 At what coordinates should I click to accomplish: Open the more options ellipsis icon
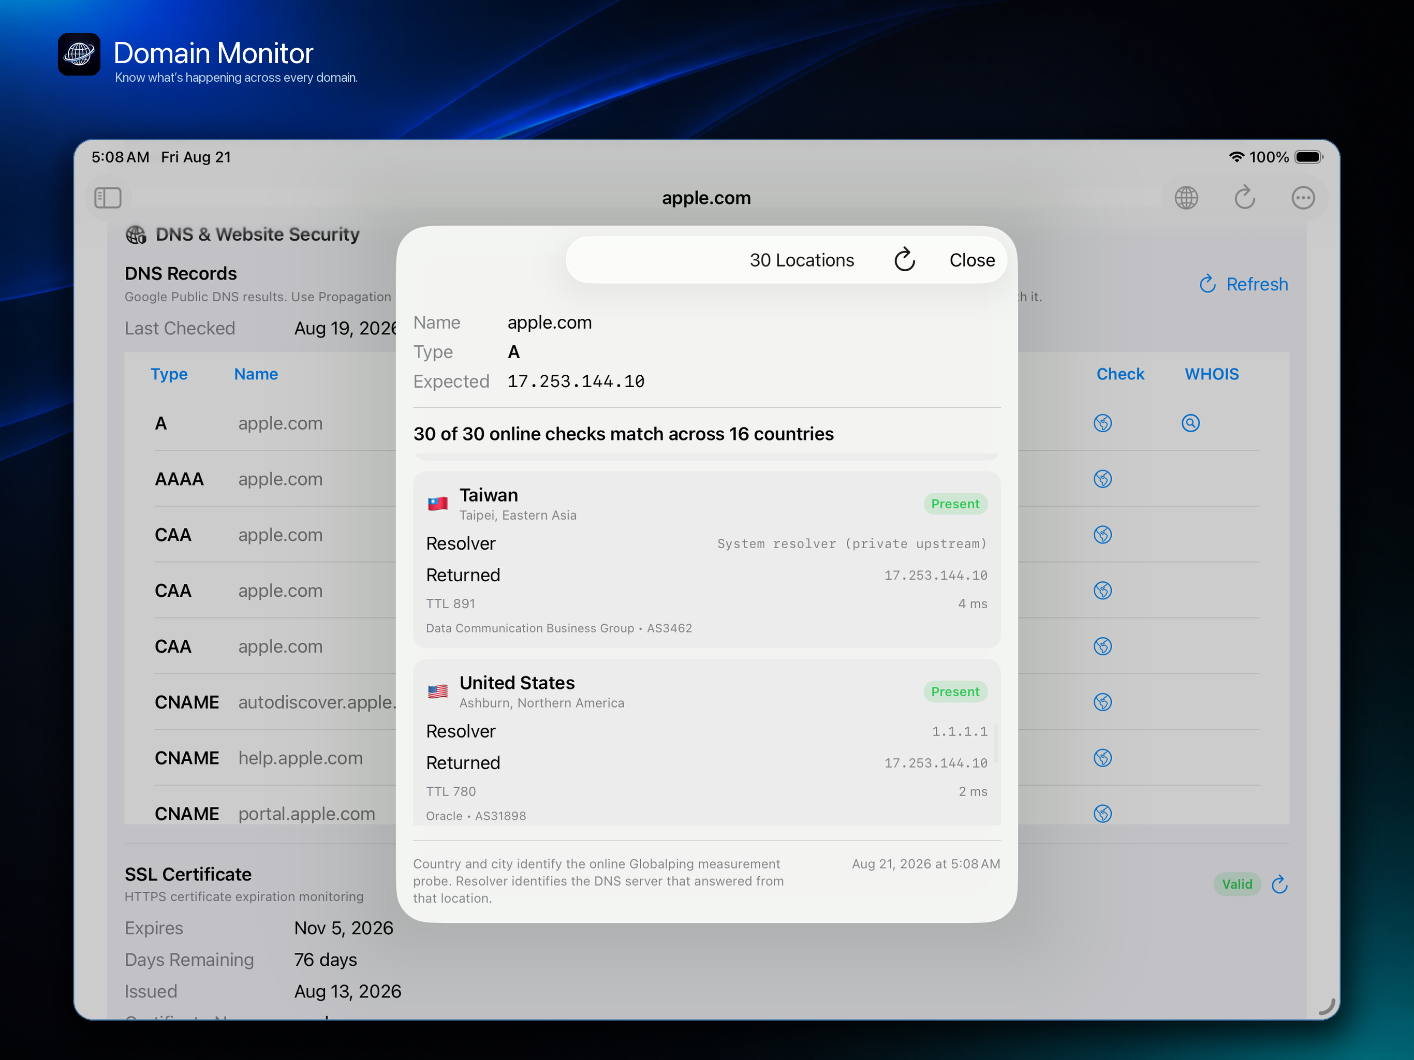point(1303,198)
